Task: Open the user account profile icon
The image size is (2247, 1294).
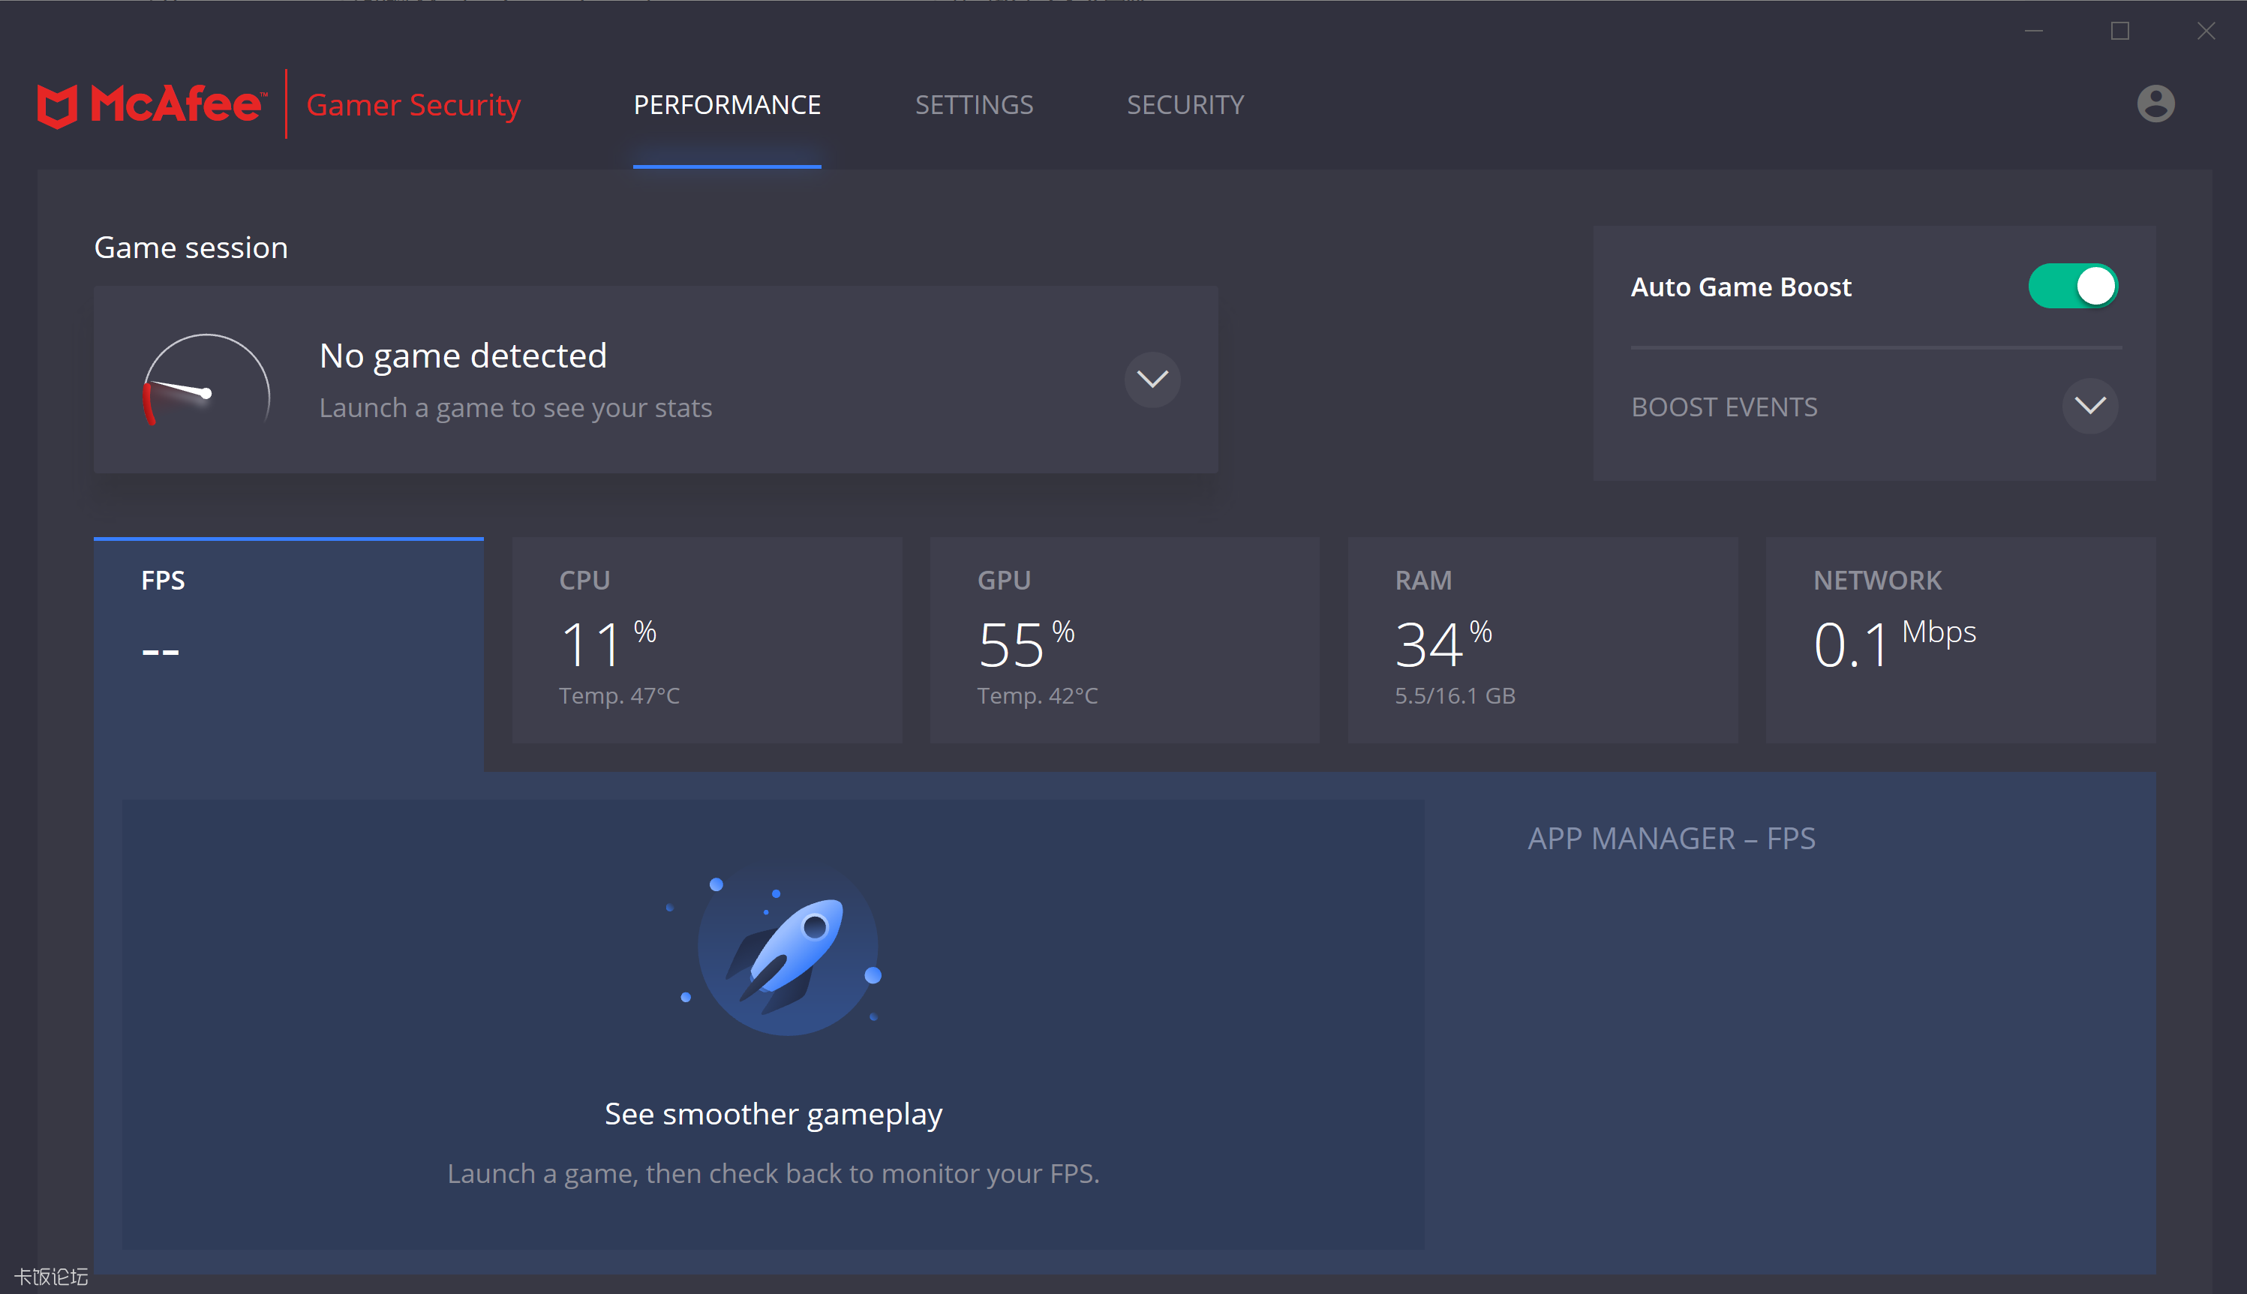Action: (2155, 104)
